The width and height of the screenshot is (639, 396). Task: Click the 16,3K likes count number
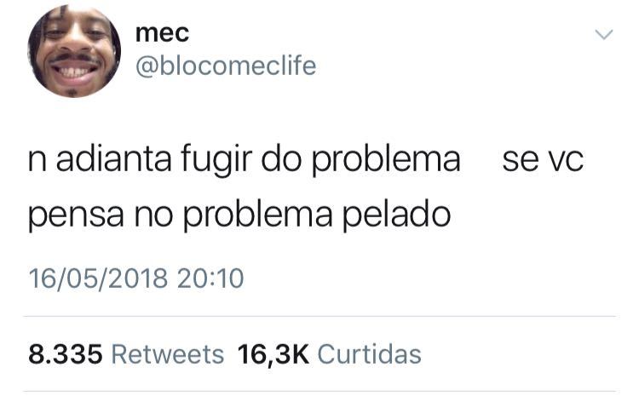[273, 354]
